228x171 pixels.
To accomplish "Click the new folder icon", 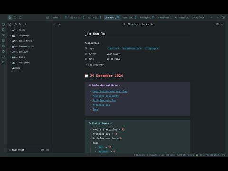I will (15, 24).
